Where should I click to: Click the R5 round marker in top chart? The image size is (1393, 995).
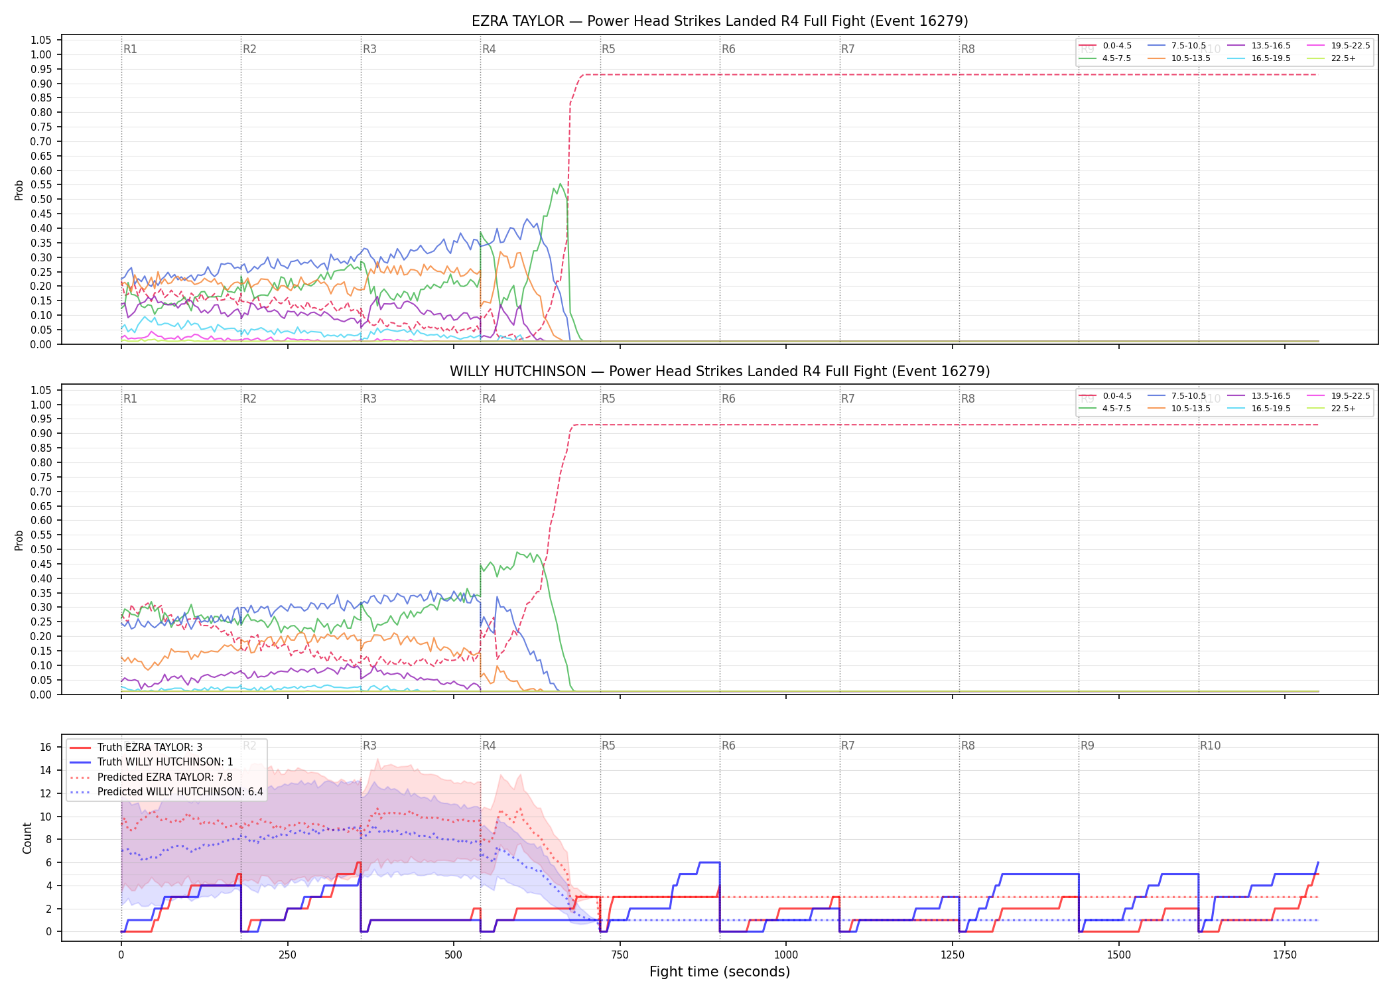pyautogui.click(x=608, y=49)
